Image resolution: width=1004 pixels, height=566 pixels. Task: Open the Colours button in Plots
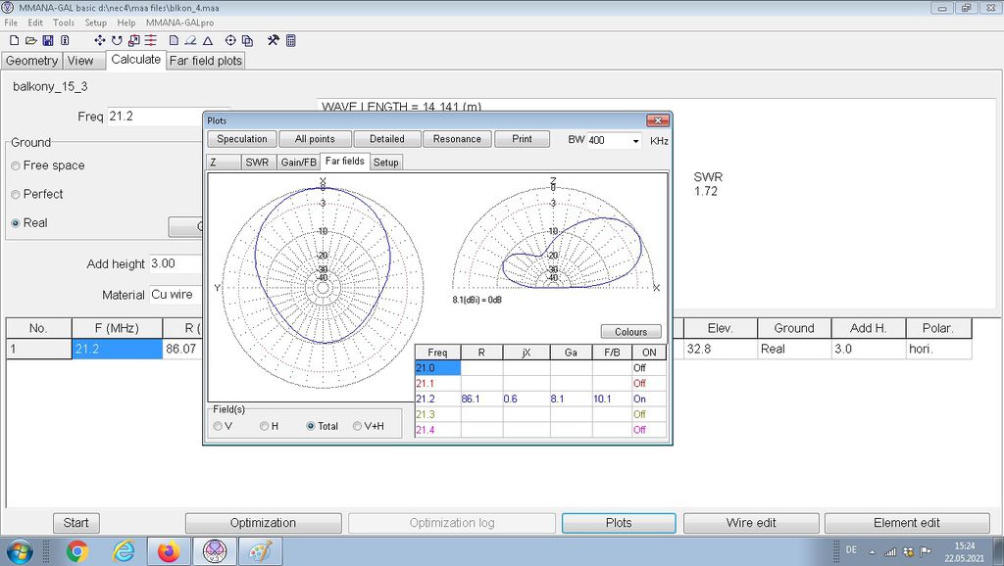click(x=630, y=332)
